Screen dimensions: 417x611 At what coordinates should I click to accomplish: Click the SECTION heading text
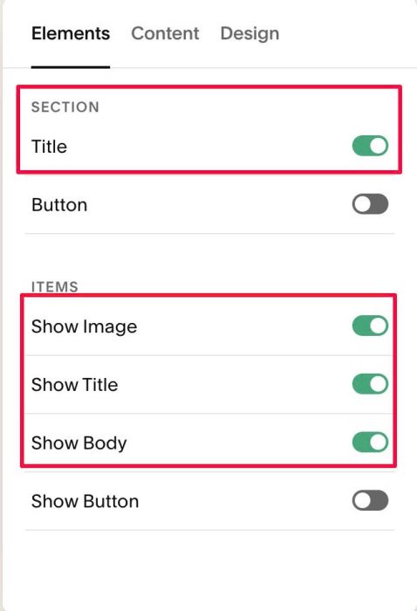click(x=65, y=107)
